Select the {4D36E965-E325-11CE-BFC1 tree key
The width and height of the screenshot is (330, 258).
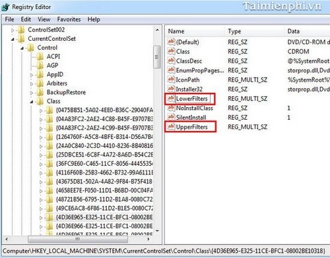(104, 217)
